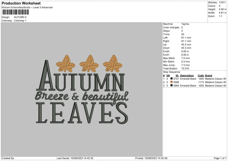Click the design name AUTUMN 4

[20, 17]
